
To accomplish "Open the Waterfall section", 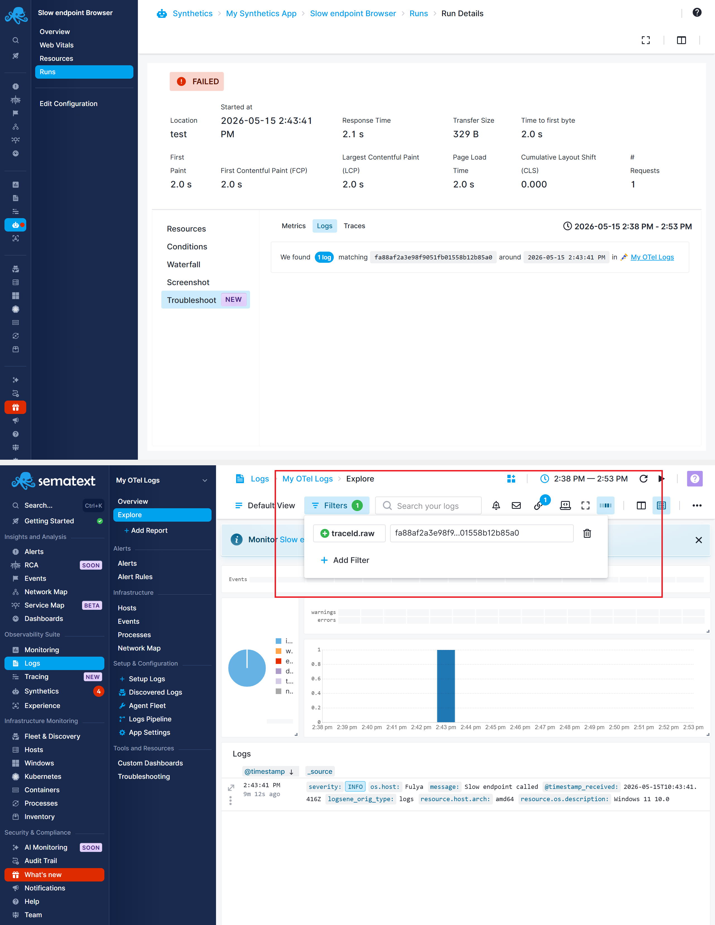I will (x=184, y=264).
